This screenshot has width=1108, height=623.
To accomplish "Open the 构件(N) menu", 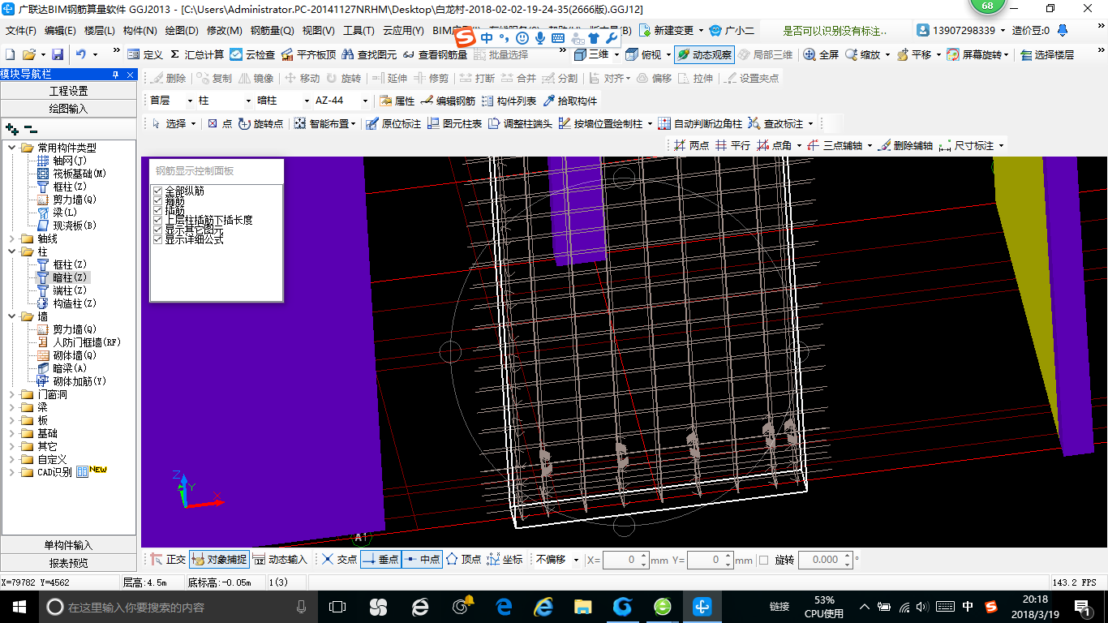I will pyautogui.click(x=140, y=31).
